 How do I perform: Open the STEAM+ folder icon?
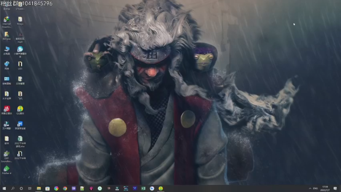[20, 6]
